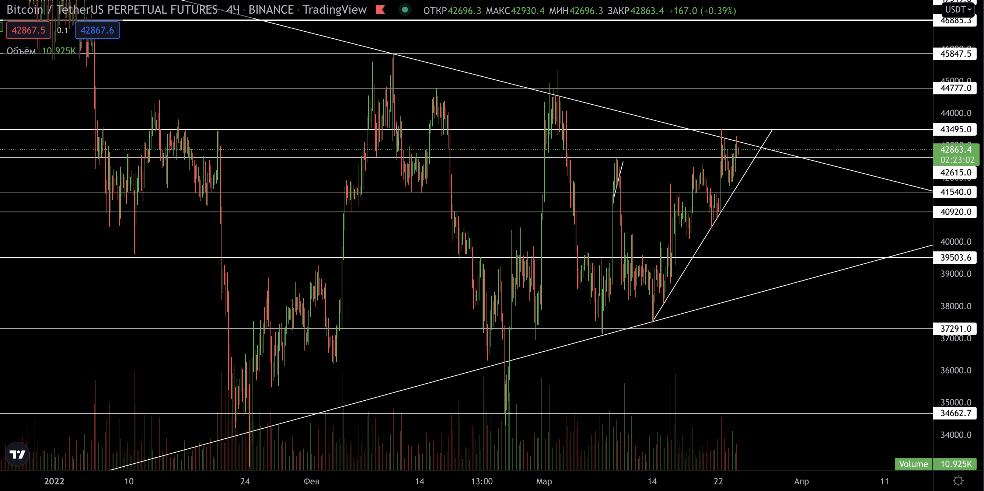The height and width of the screenshot is (491, 984).
Task: Click the Фев date marker on time axis
Action: (311, 481)
